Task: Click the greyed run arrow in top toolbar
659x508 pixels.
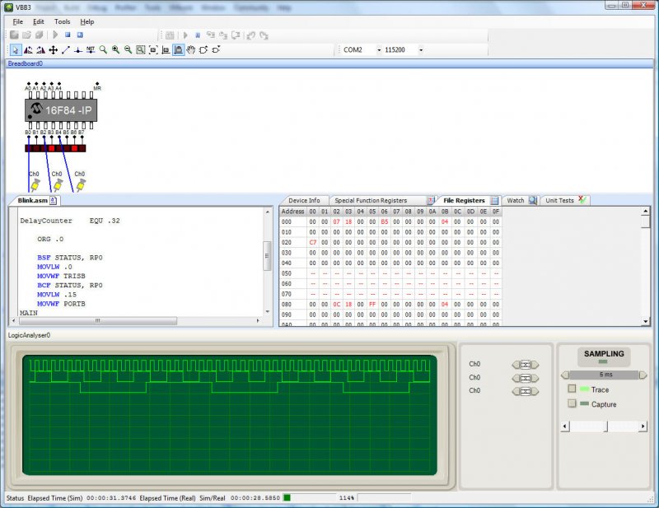Action: (55, 35)
